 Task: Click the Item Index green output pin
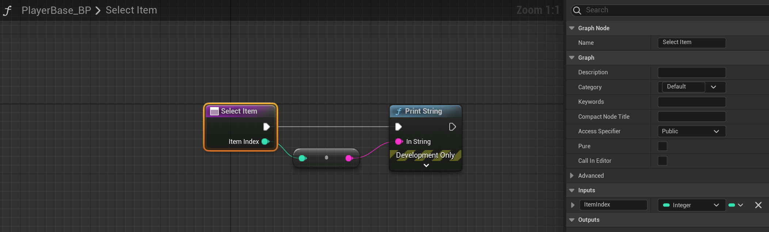266,142
